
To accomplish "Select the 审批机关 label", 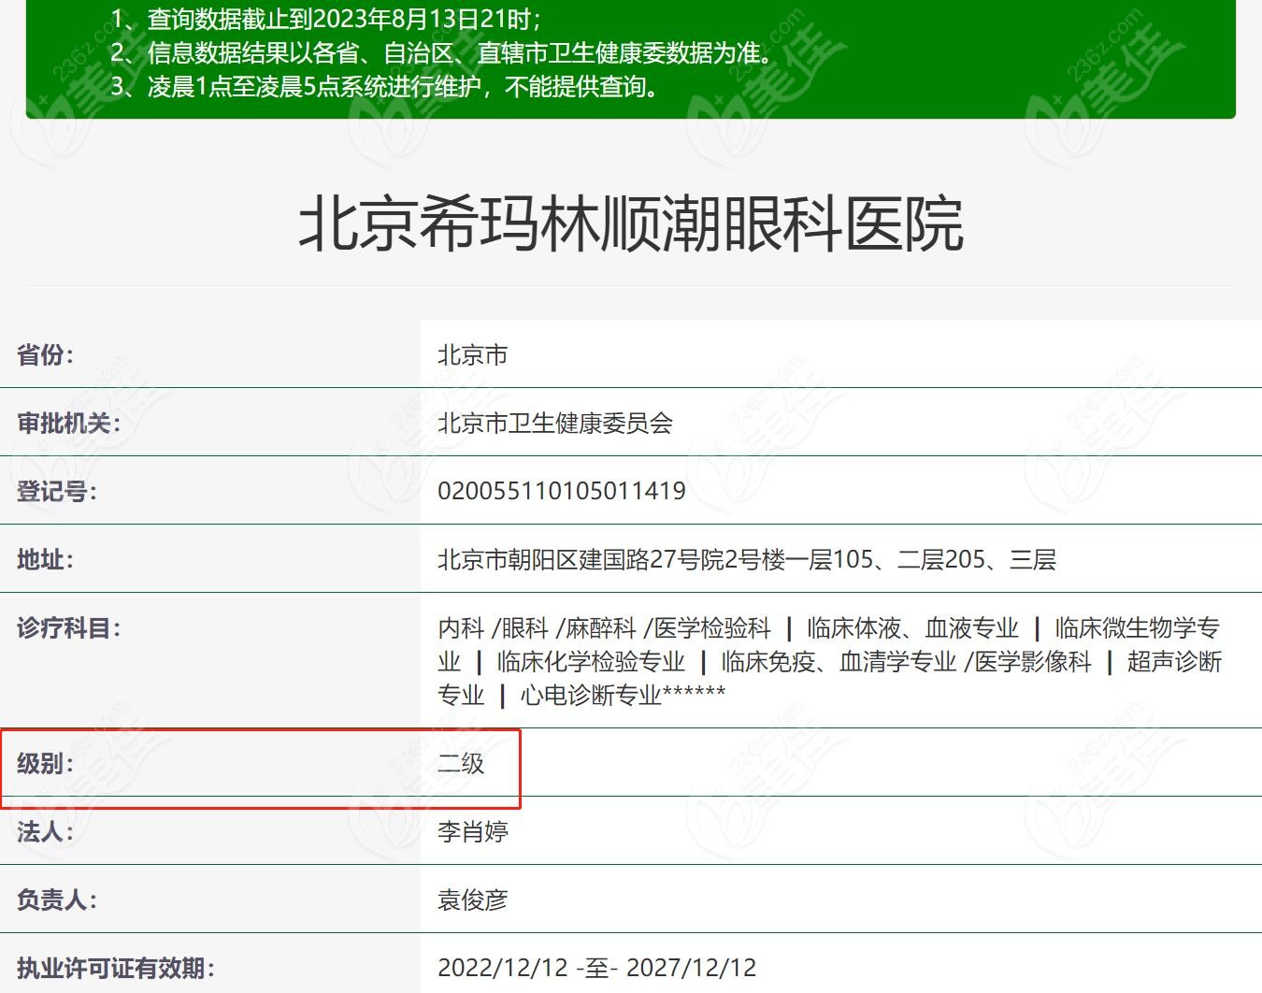I will tap(68, 424).
